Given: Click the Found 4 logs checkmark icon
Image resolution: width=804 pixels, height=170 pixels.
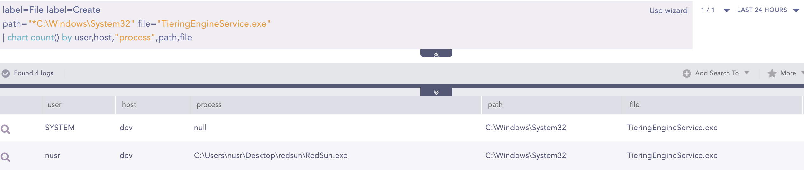Looking at the screenshot, I should (6, 74).
